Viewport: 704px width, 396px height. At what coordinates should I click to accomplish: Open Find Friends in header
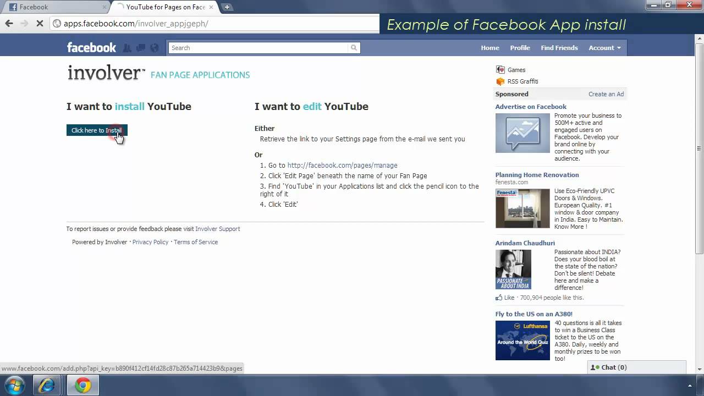click(x=559, y=48)
